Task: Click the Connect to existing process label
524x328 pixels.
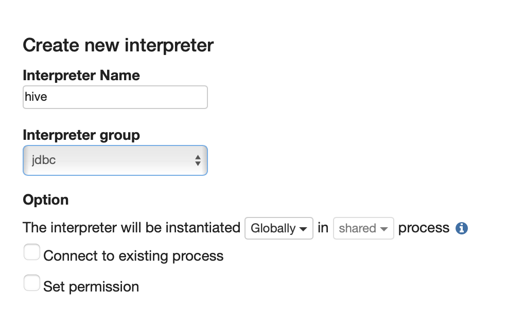Action: [x=133, y=256]
